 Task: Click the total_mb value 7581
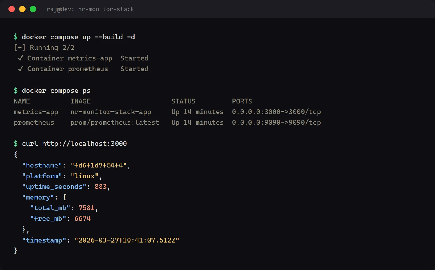(x=86, y=208)
